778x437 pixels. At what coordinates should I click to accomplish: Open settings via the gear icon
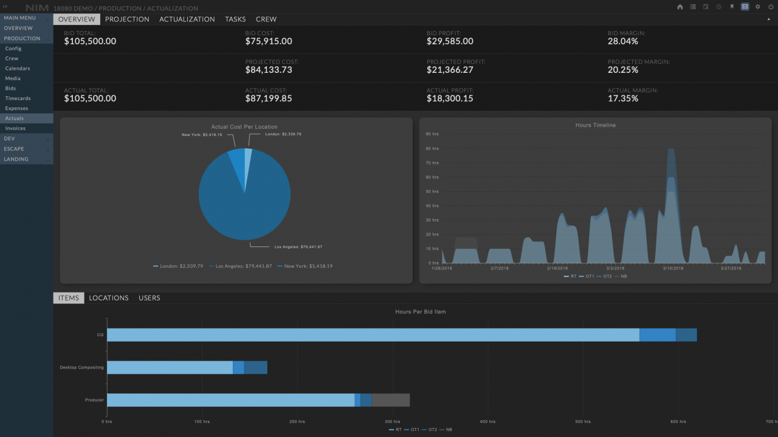click(x=758, y=7)
